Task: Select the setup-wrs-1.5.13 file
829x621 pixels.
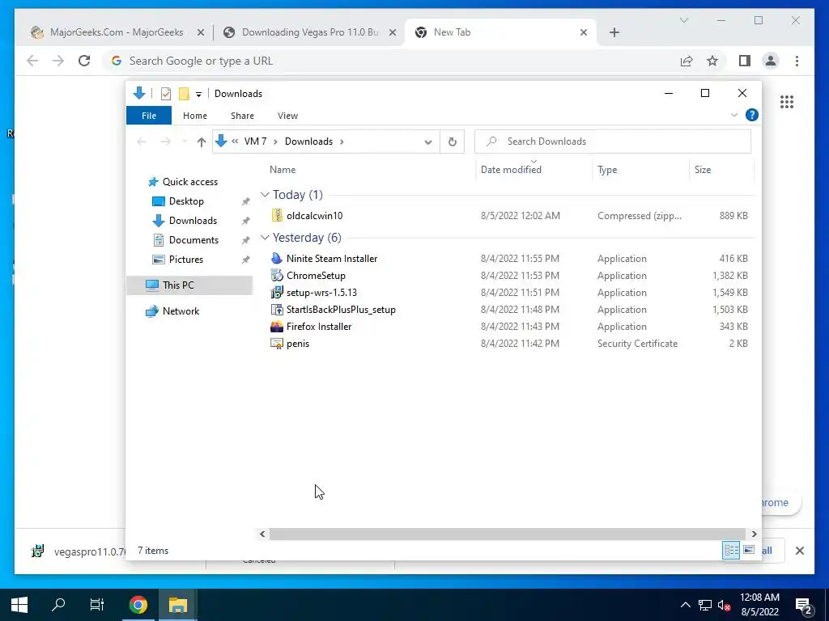Action: point(321,293)
